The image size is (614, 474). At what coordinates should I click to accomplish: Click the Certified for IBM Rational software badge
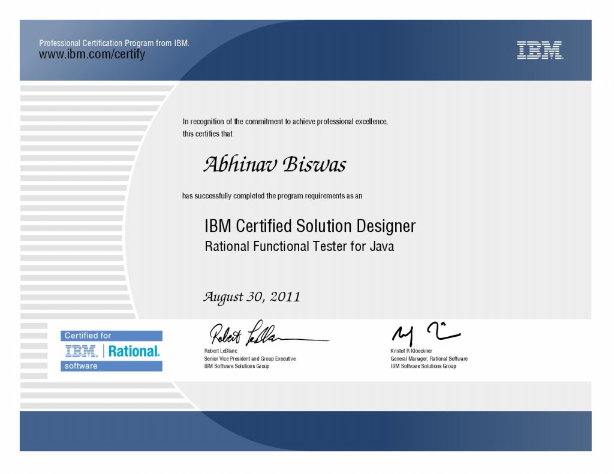111,351
